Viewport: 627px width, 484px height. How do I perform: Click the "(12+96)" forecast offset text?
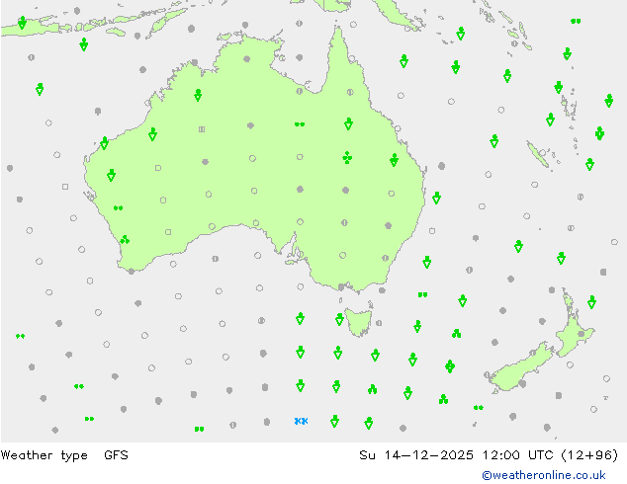pyautogui.click(x=589, y=454)
